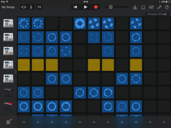Open the metronome settings icon

(135, 7)
